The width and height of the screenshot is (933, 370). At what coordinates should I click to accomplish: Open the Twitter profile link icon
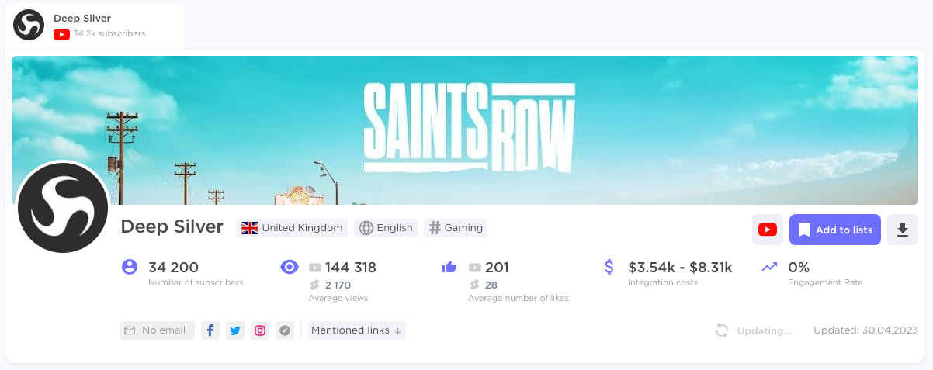click(235, 330)
